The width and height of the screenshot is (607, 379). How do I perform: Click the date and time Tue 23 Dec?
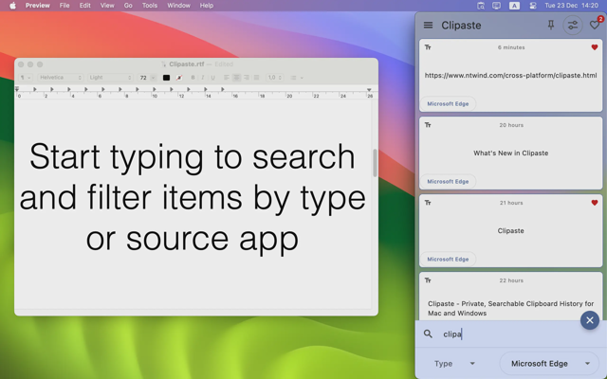[571, 6]
